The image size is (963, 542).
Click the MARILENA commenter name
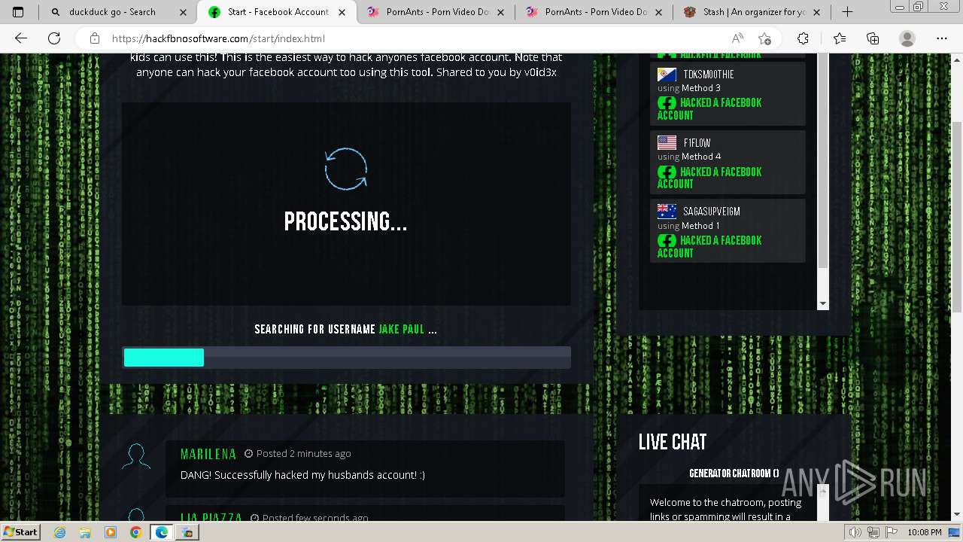[x=208, y=454]
